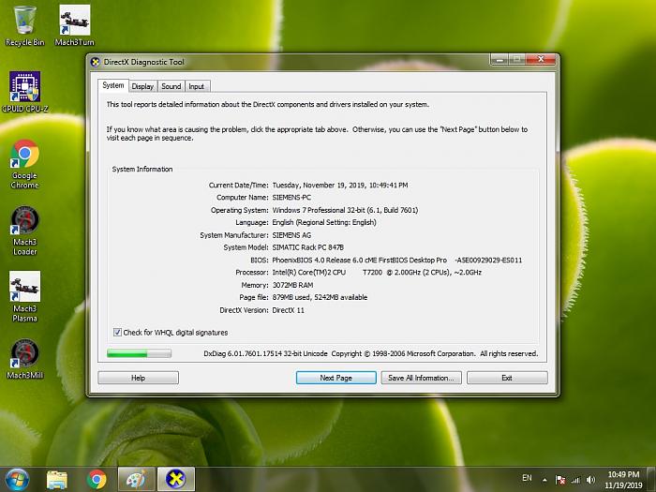The height and width of the screenshot is (492, 656).
Task: Click the Show Desktop strip
Action: pos(652,480)
